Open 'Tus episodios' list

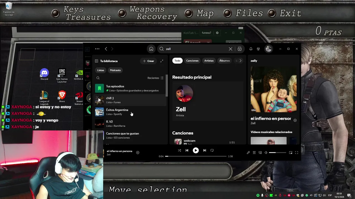click(130, 88)
